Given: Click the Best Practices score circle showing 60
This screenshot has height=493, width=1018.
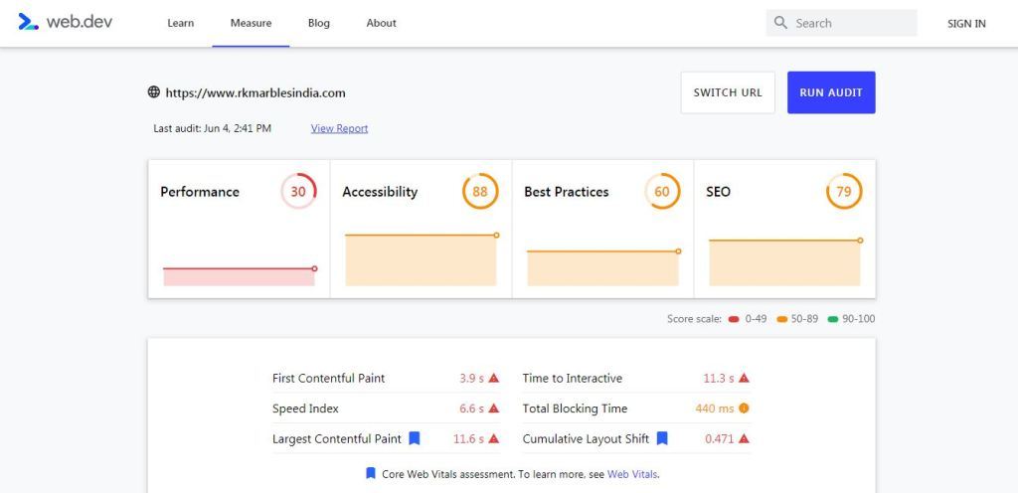Looking at the screenshot, I should 662,192.
